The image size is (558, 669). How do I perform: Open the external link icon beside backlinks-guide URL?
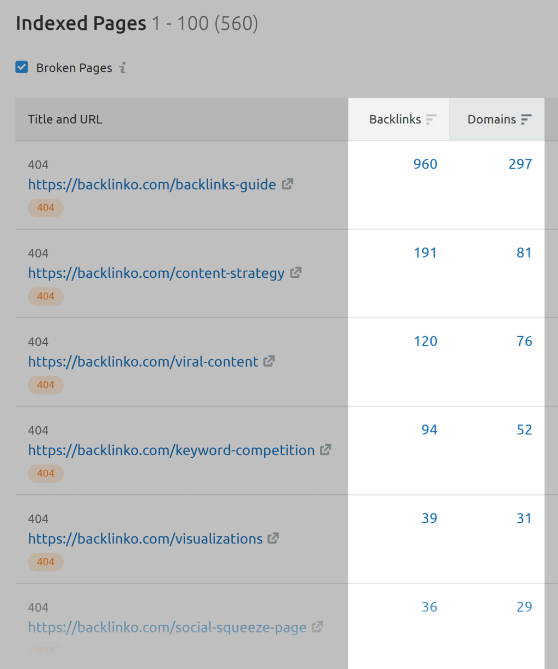point(287,184)
